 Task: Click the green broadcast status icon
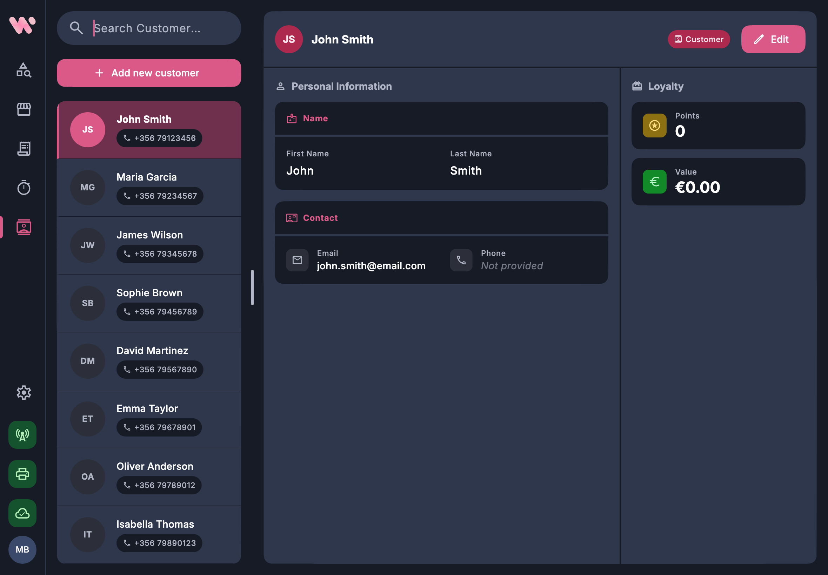pos(22,435)
